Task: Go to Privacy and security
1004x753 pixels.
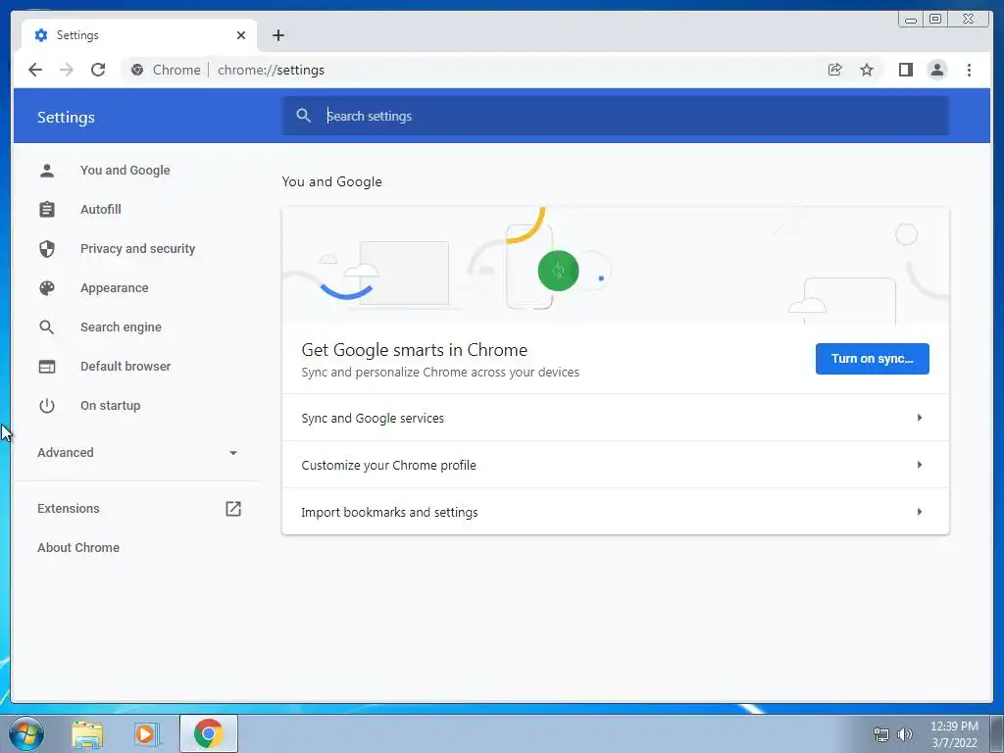Action: click(x=137, y=248)
